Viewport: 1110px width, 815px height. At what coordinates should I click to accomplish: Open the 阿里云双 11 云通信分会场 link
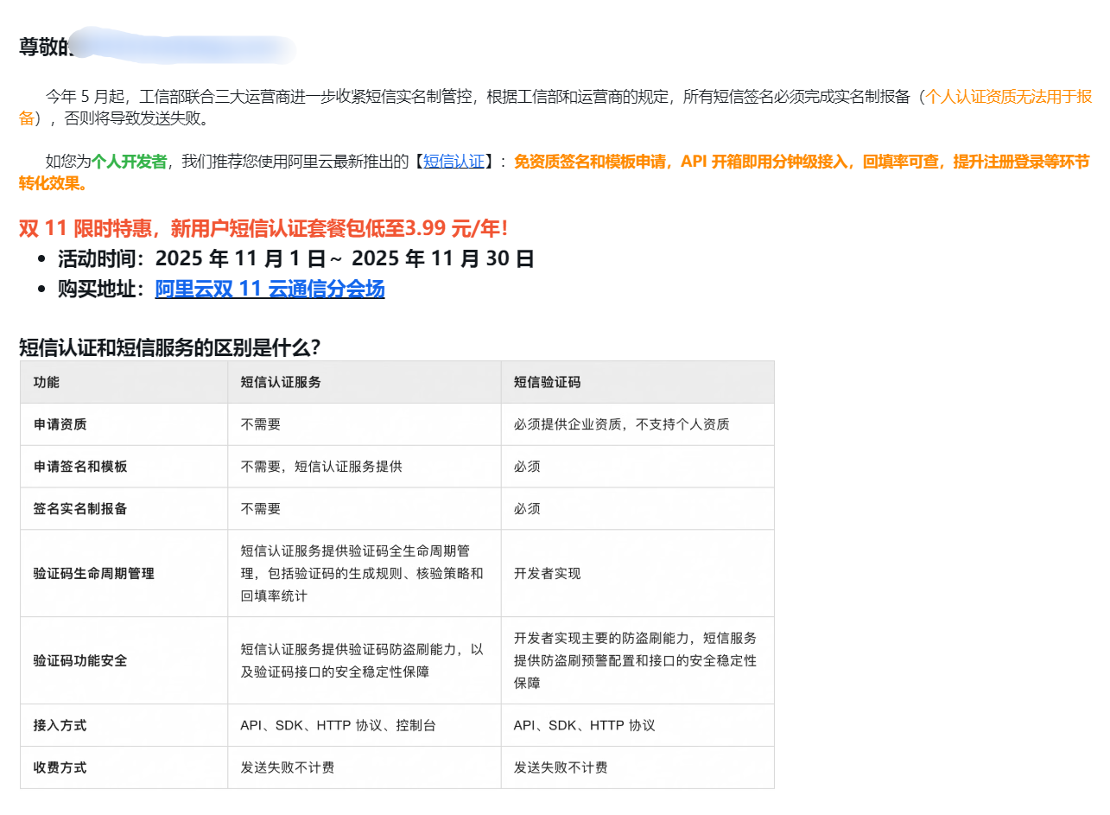(270, 290)
